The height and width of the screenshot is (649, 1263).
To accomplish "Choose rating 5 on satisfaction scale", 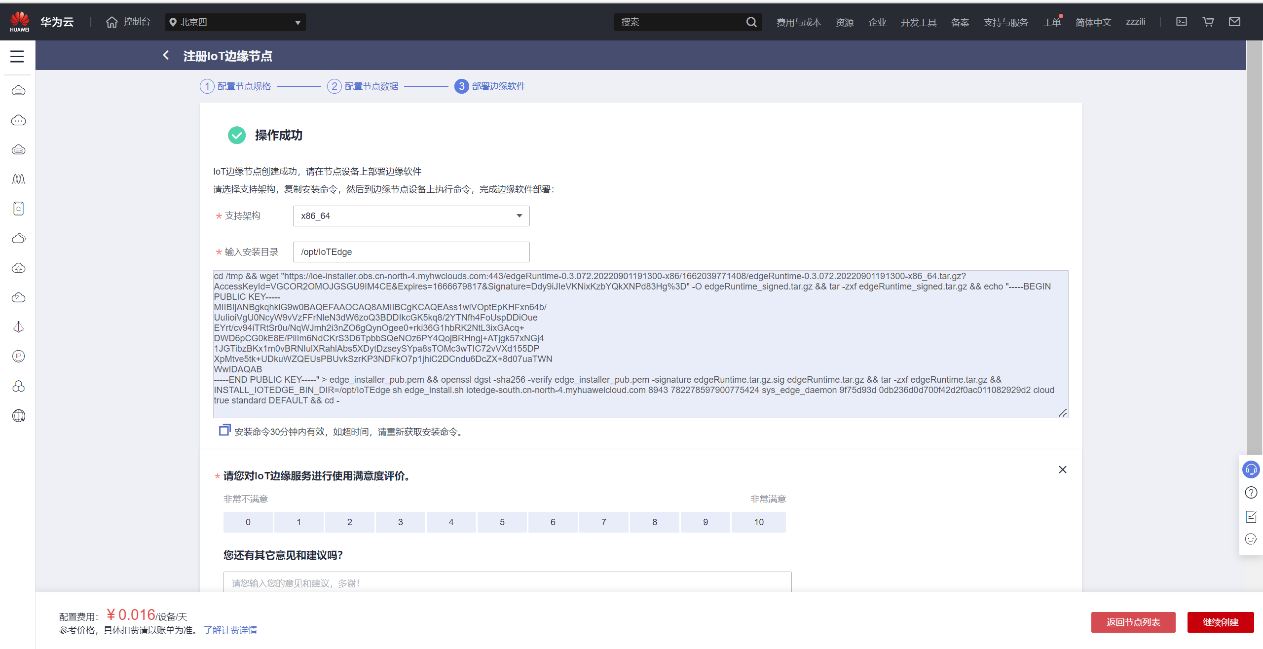I will (x=502, y=522).
